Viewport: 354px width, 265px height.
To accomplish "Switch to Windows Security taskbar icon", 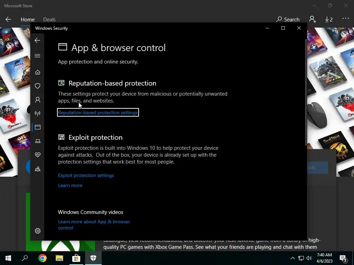I will (x=93, y=258).
